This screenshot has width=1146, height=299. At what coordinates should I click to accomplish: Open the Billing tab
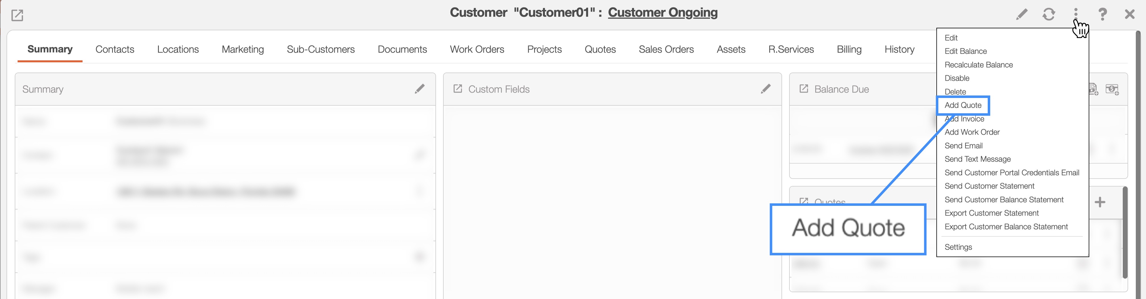(x=849, y=49)
